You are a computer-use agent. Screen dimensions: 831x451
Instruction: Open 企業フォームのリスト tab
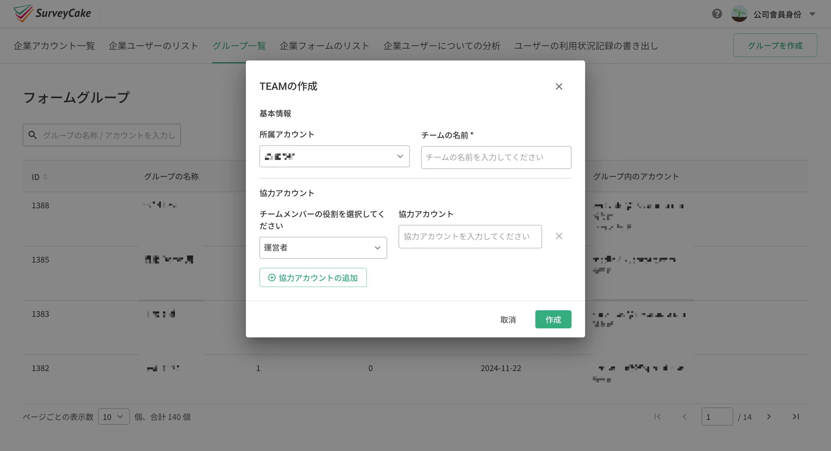324,46
